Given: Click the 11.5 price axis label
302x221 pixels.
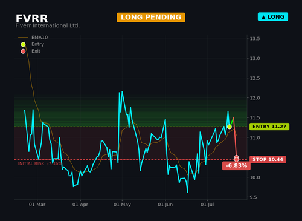Looking at the screenshot, I should point(255,117).
